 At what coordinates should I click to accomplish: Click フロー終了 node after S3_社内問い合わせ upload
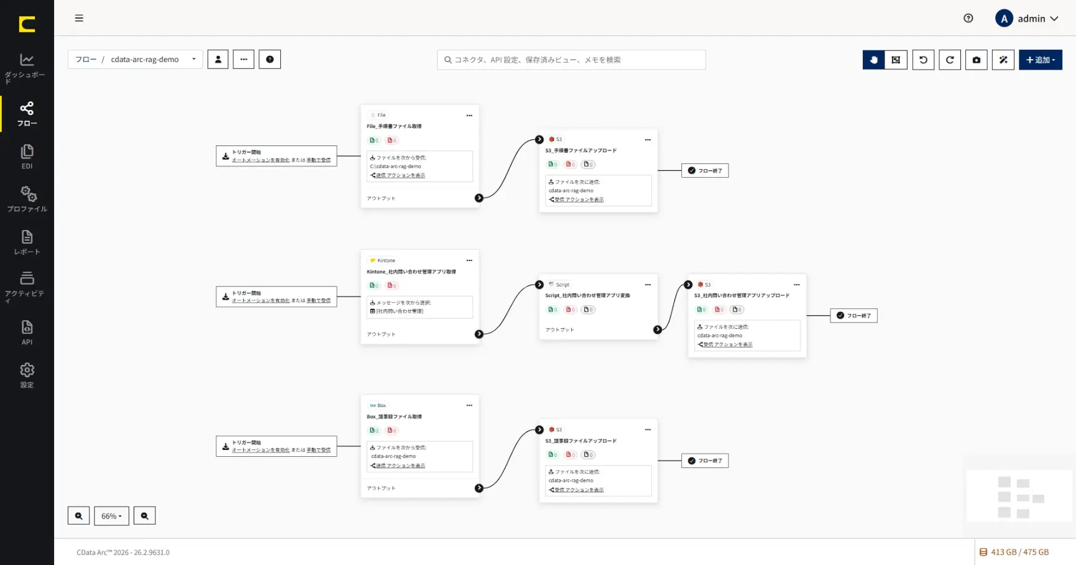[x=853, y=316]
